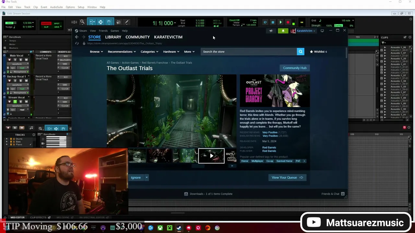Click Pro Tools Play transport button
415x233 pixels.
click(280, 22)
